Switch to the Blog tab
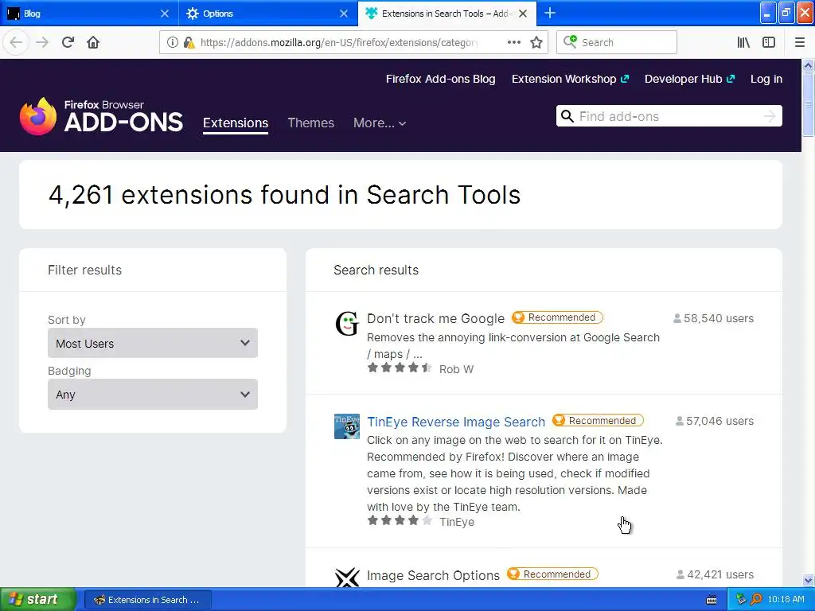The image size is (815, 611). [88, 14]
